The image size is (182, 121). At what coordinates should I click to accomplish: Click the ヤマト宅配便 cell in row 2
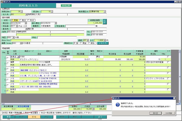pos(49,62)
